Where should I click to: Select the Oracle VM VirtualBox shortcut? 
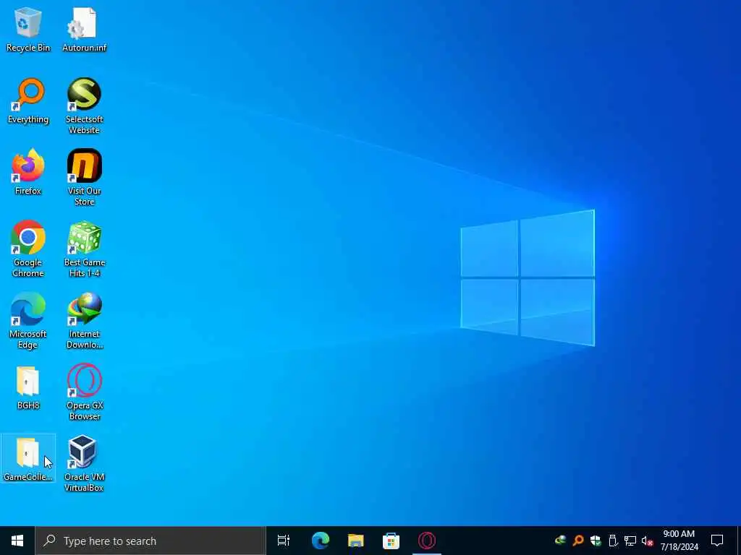point(84,464)
